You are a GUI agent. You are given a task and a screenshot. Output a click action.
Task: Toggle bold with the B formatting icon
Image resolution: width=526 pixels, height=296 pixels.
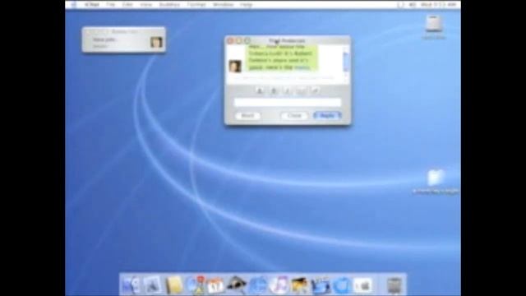coord(274,91)
